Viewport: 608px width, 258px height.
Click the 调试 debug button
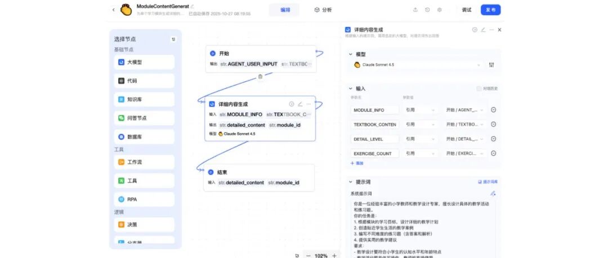pyautogui.click(x=467, y=10)
